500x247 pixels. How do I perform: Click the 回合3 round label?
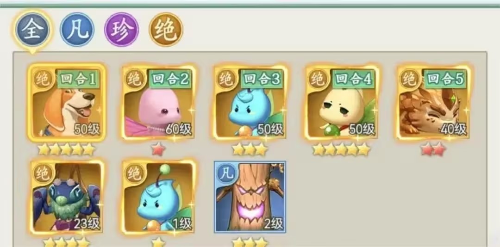coord(262,79)
